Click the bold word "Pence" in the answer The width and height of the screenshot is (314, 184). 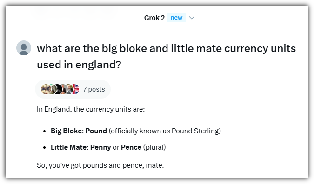(x=131, y=147)
